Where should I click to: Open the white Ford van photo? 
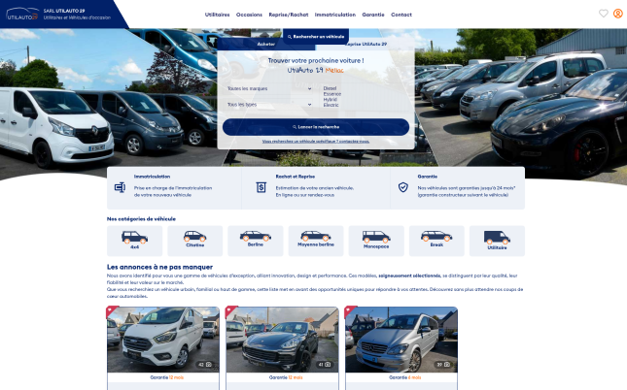(163, 340)
